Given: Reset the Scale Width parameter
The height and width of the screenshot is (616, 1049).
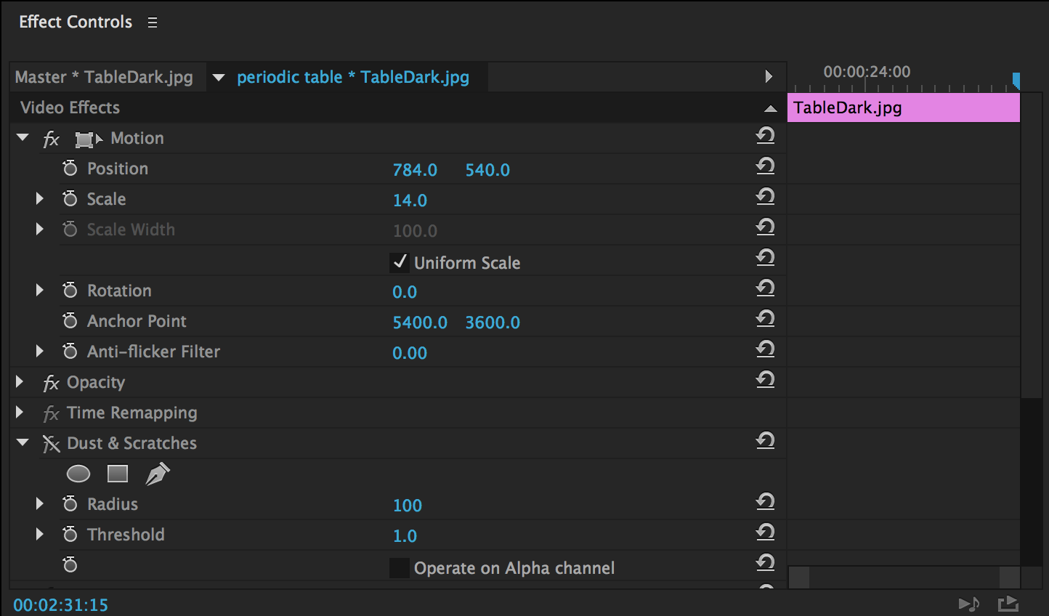Looking at the screenshot, I should [765, 227].
